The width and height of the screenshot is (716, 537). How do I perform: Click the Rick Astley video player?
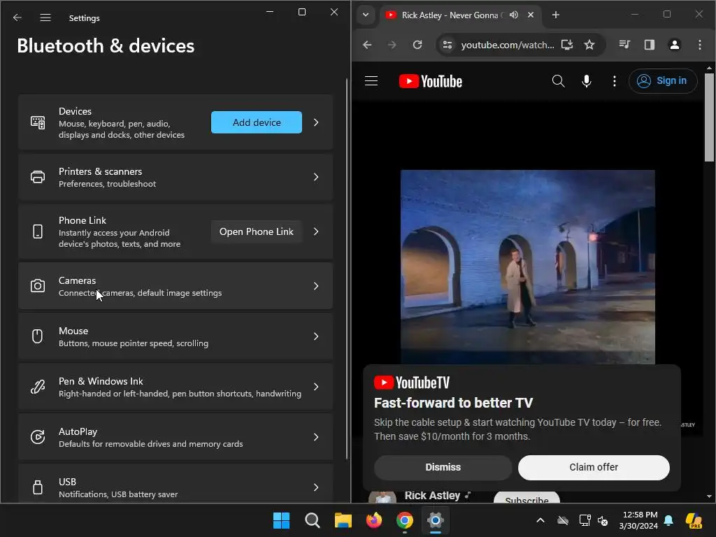click(x=527, y=267)
